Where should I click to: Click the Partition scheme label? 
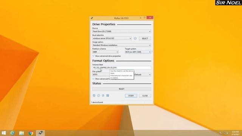click(99, 49)
